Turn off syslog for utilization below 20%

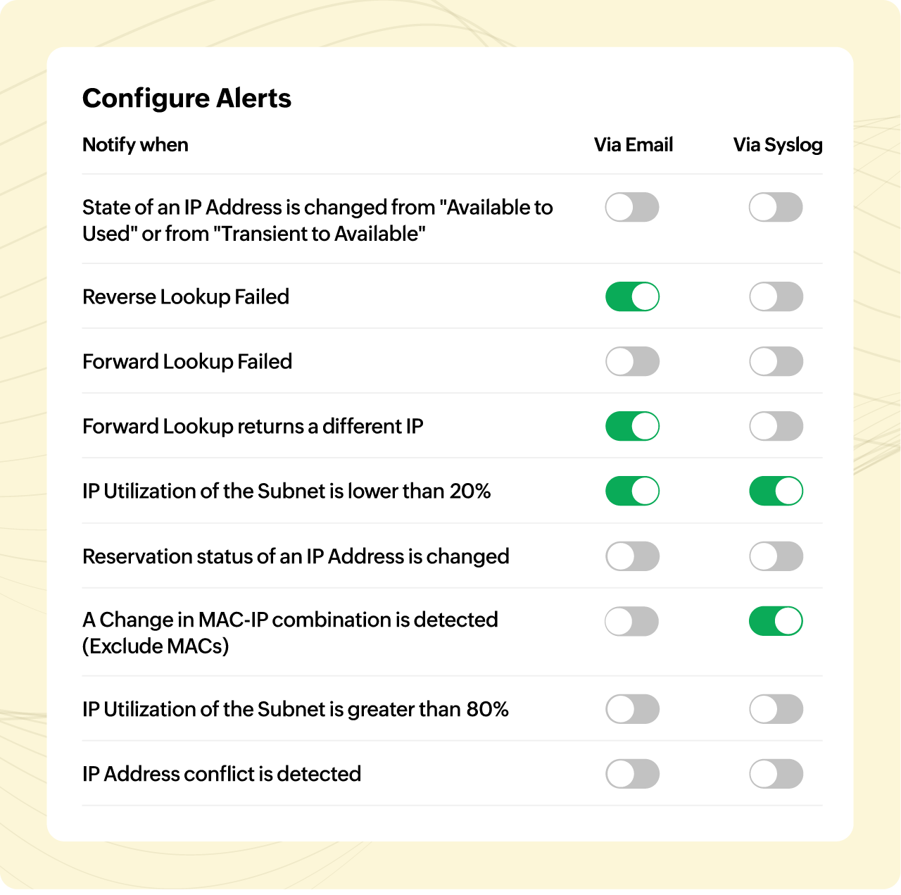tap(776, 491)
